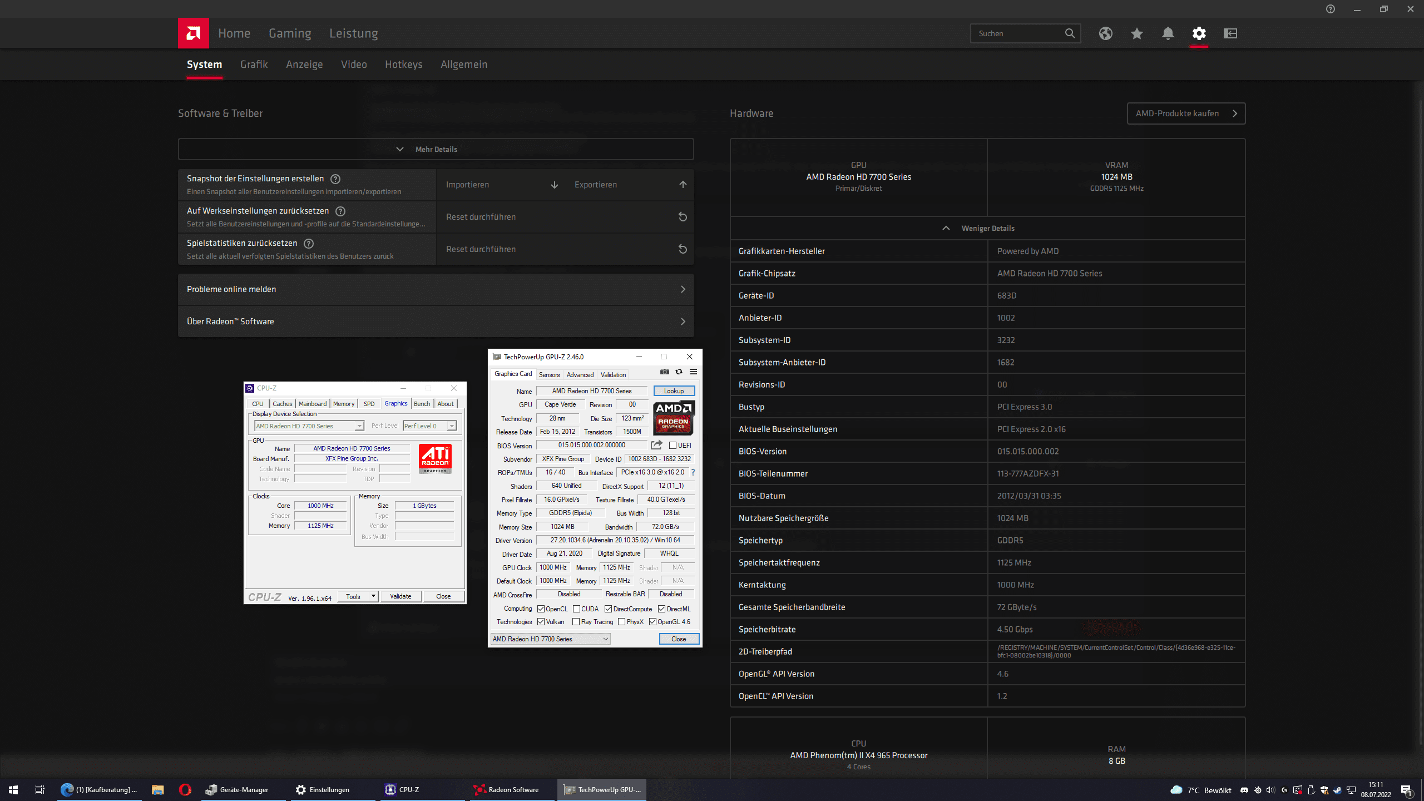Click AMD-Produkte kaufen button
1424x801 pixels.
coord(1186,113)
